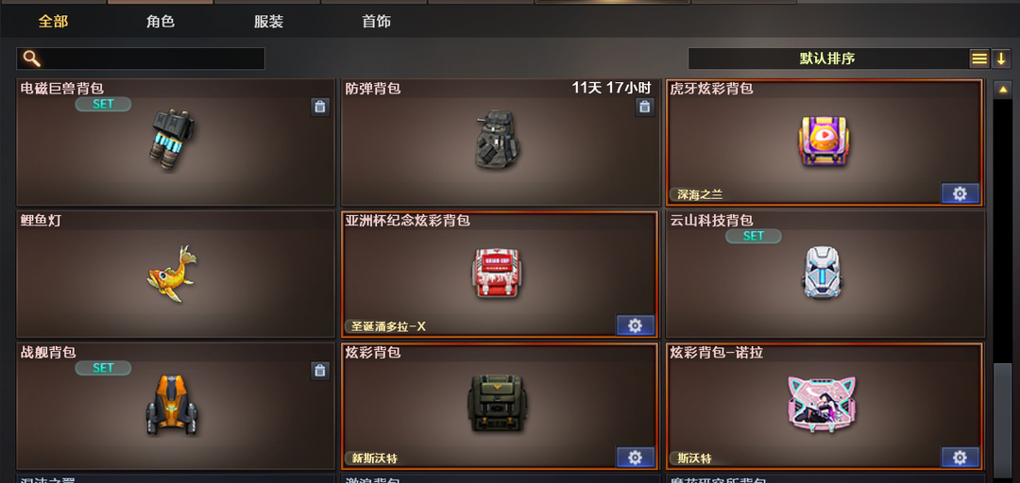Click the list-view menu icon beside sort
This screenshot has width=1020, height=483.
(x=979, y=59)
